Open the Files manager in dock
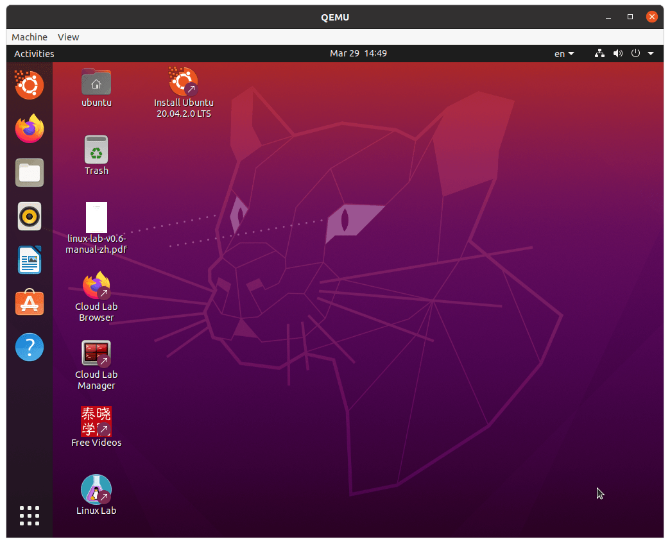670x544 pixels. pos(29,173)
